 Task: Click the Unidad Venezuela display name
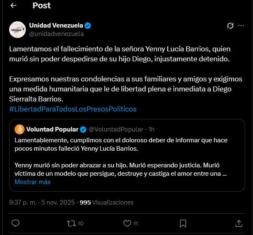coord(56,25)
